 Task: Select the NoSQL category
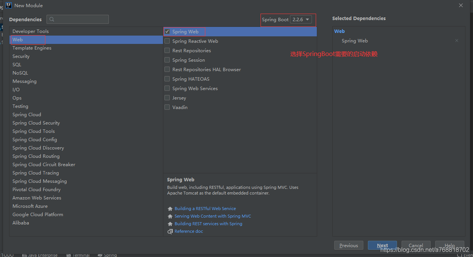pyautogui.click(x=86, y=73)
